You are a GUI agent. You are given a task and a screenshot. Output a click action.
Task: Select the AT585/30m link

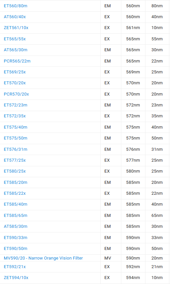tap(16, 226)
